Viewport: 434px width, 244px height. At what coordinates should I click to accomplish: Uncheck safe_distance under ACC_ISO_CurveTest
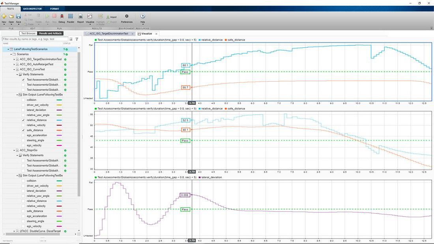pyautogui.click(x=24, y=130)
